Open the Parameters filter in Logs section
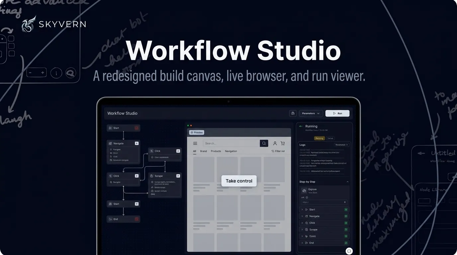Viewport: 457px width, 255px height. click(341, 145)
